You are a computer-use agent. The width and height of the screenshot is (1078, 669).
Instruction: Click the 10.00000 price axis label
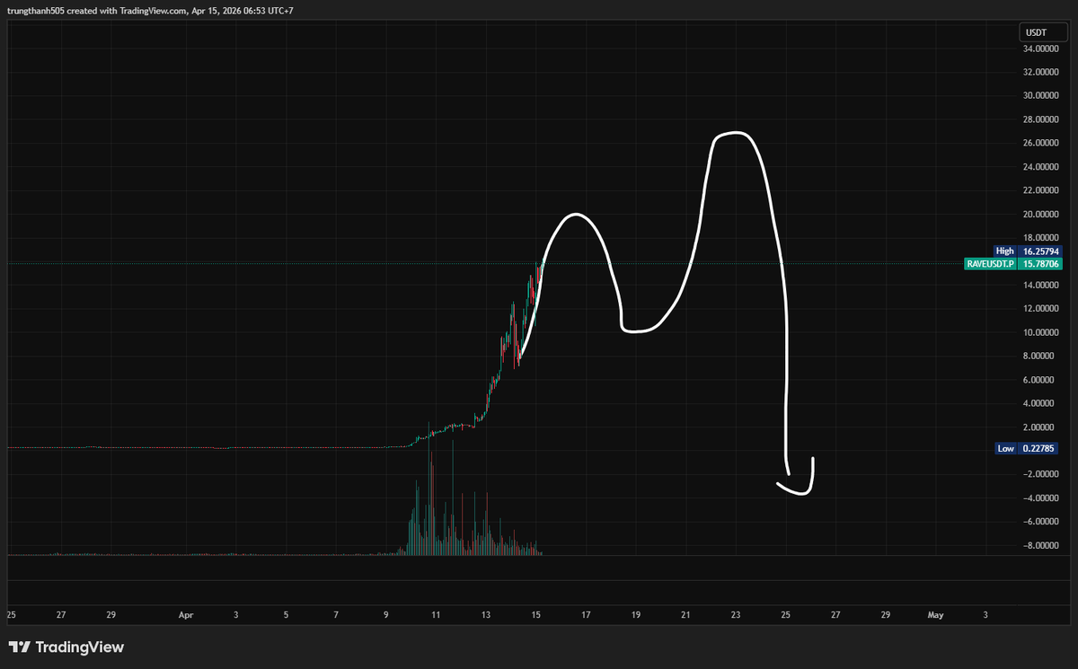tap(1042, 333)
